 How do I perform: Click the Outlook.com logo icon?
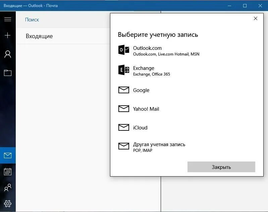(124, 50)
